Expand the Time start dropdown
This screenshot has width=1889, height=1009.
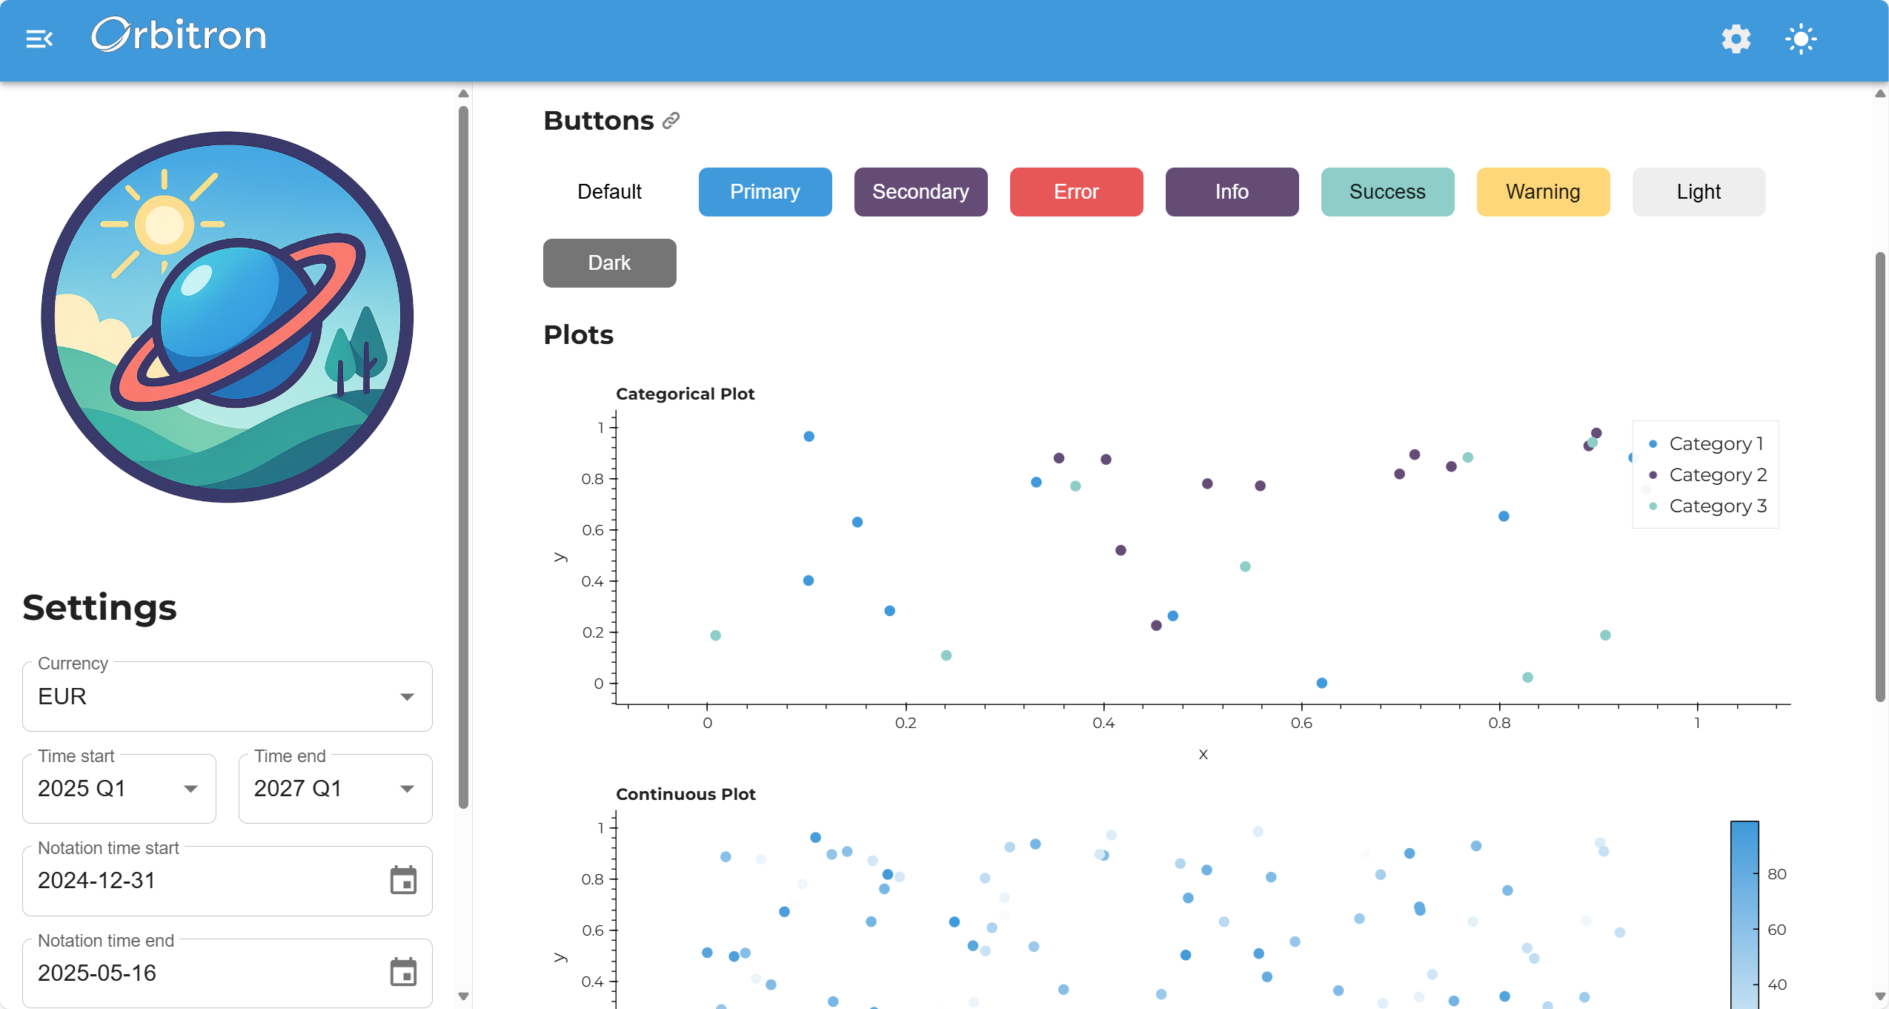pyautogui.click(x=119, y=789)
